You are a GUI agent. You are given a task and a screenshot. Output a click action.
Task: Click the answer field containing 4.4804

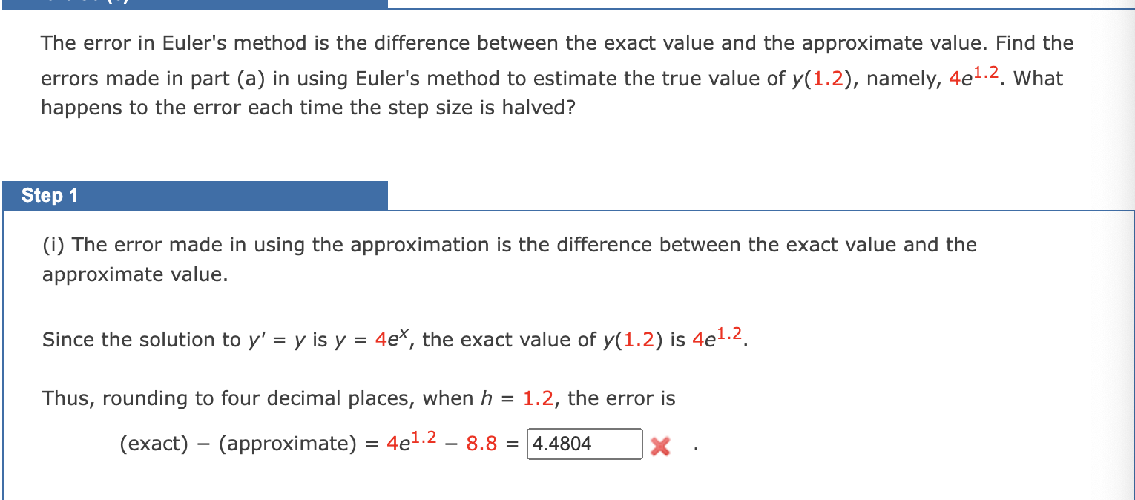click(x=584, y=444)
